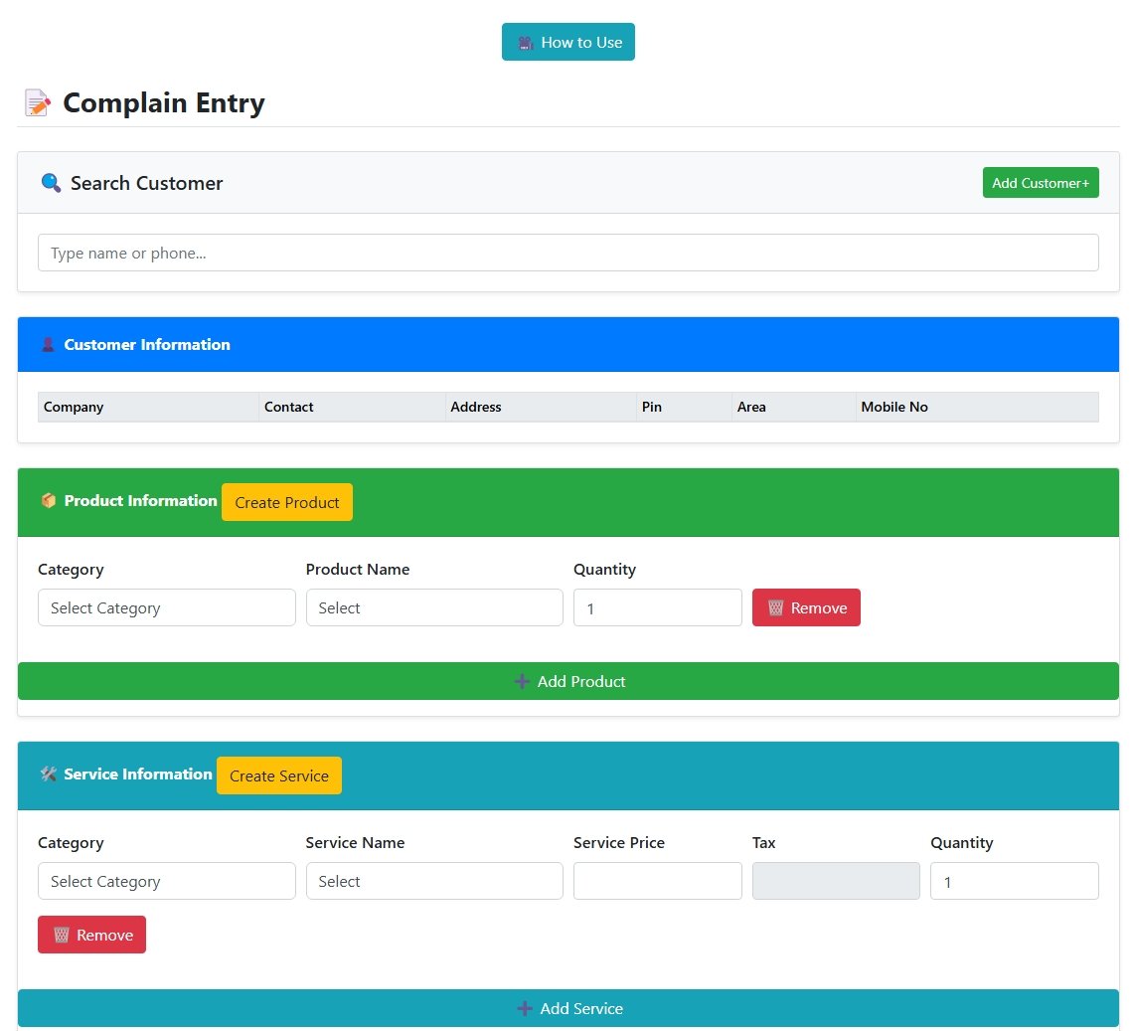The height and width of the screenshot is (1031, 1134).
Task: Open the product Select Category dropdown
Action: (166, 607)
